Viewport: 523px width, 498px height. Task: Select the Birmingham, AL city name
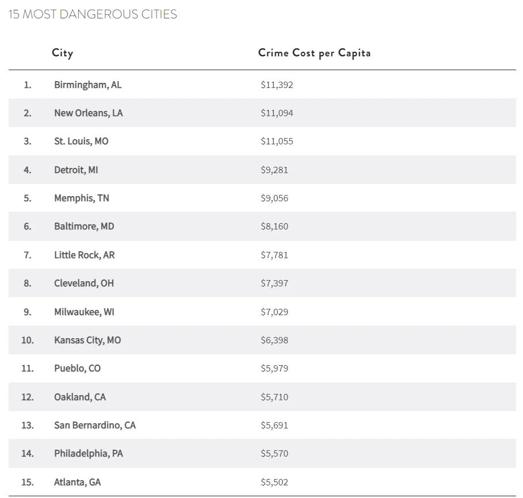tap(87, 85)
